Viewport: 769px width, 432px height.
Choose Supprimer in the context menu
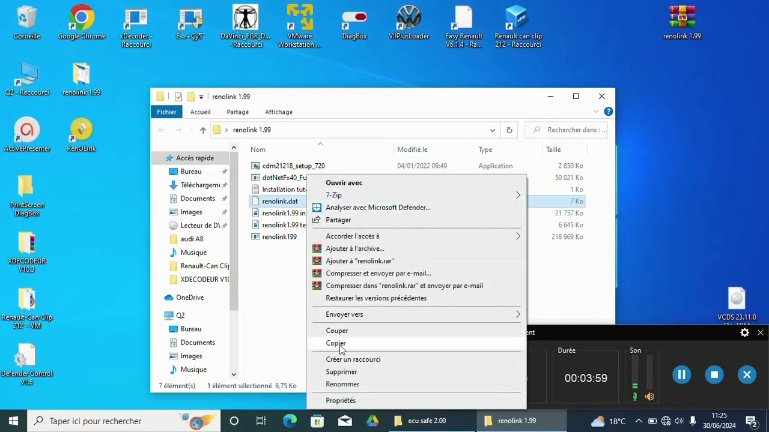point(416,371)
